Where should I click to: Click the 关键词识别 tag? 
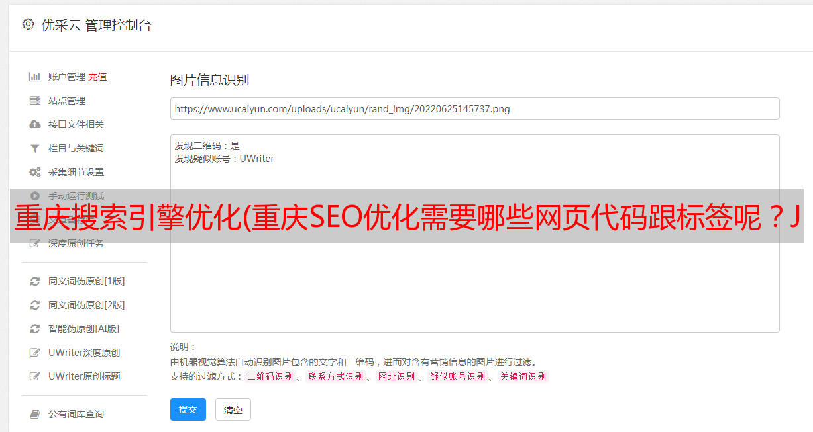[x=523, y=376]
